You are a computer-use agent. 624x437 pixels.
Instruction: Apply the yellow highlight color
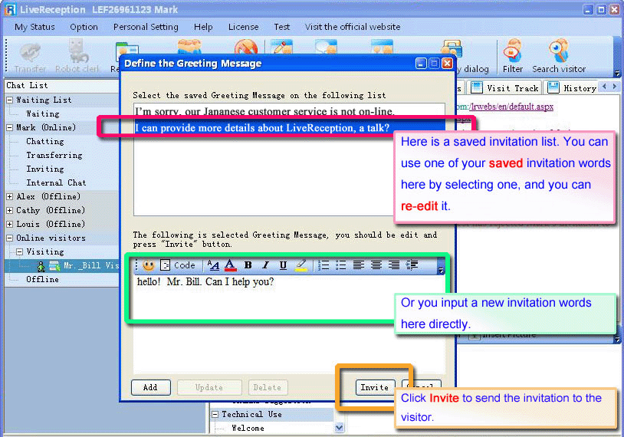301,265
